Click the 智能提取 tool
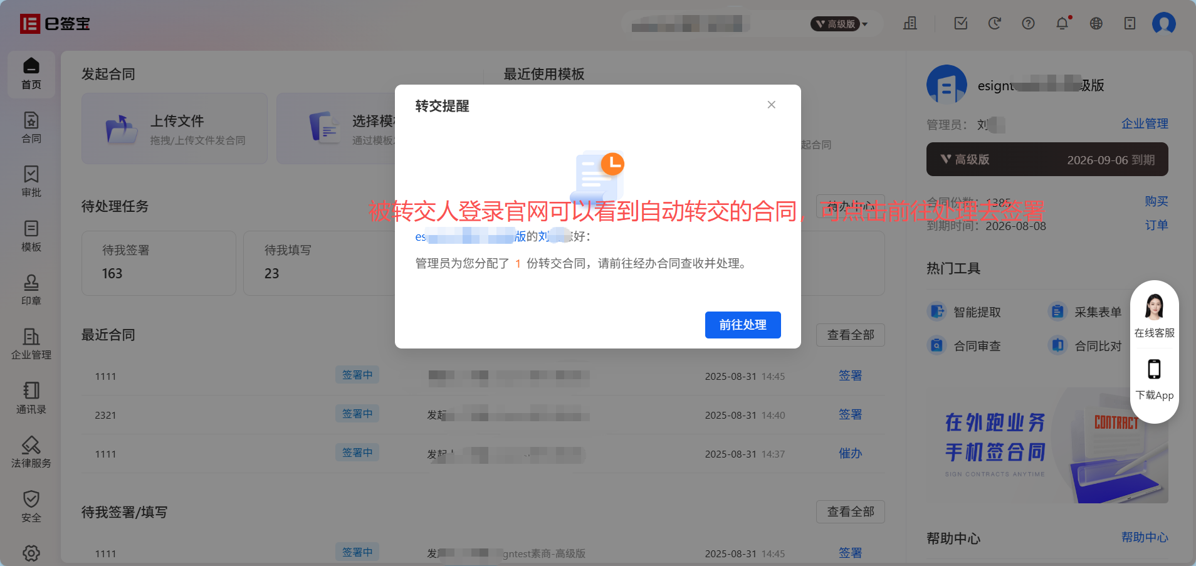The width and height of the screenshot is (1196, 566). [x=965, y=312]
